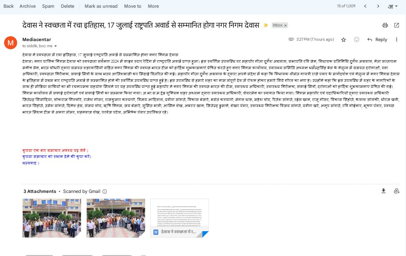The width and height of the screenshot is (406, 256).
Task: Mark as unread
Action: (101, 6)
